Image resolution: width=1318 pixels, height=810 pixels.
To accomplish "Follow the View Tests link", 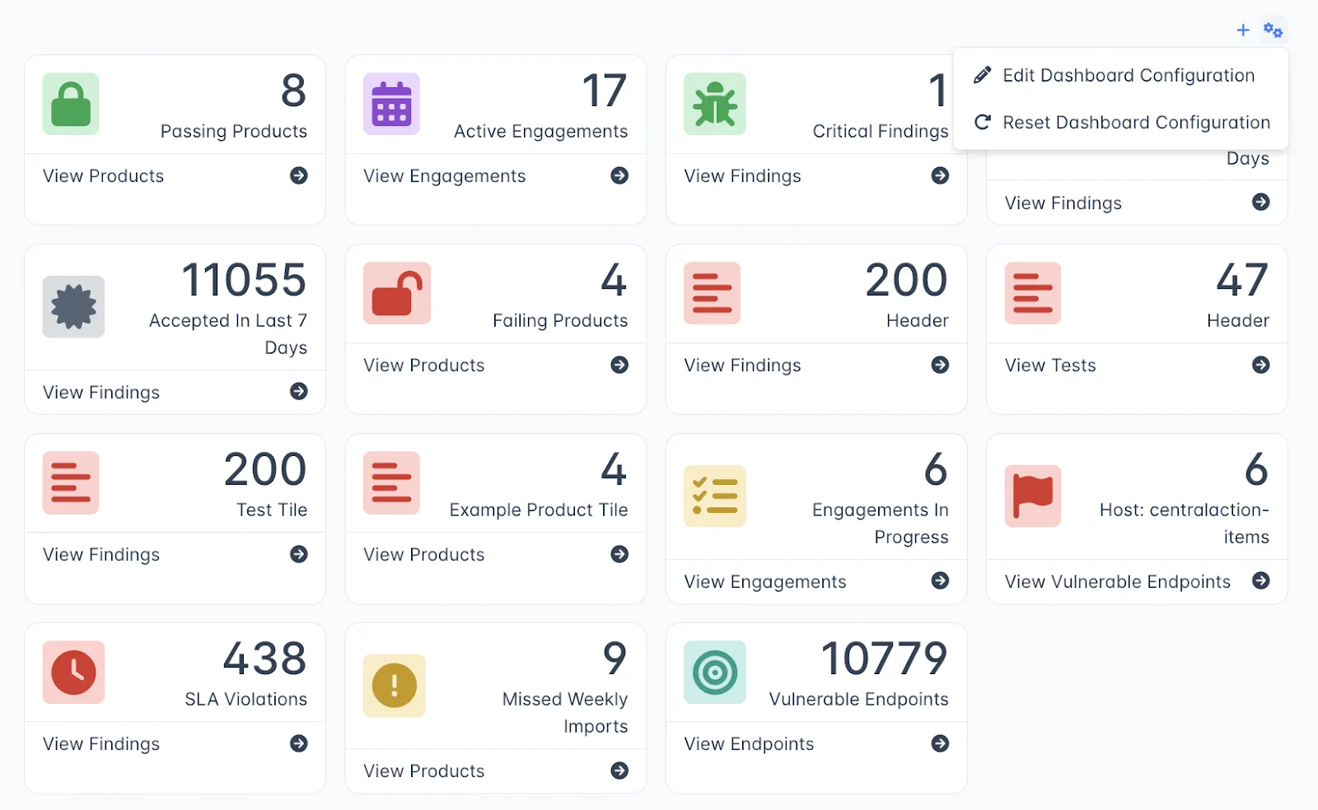I will [1050, 365].
